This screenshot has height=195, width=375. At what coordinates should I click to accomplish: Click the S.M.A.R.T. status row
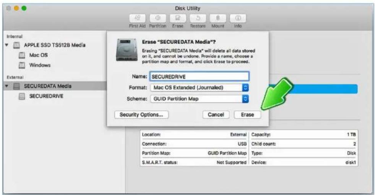coord(194,162)
